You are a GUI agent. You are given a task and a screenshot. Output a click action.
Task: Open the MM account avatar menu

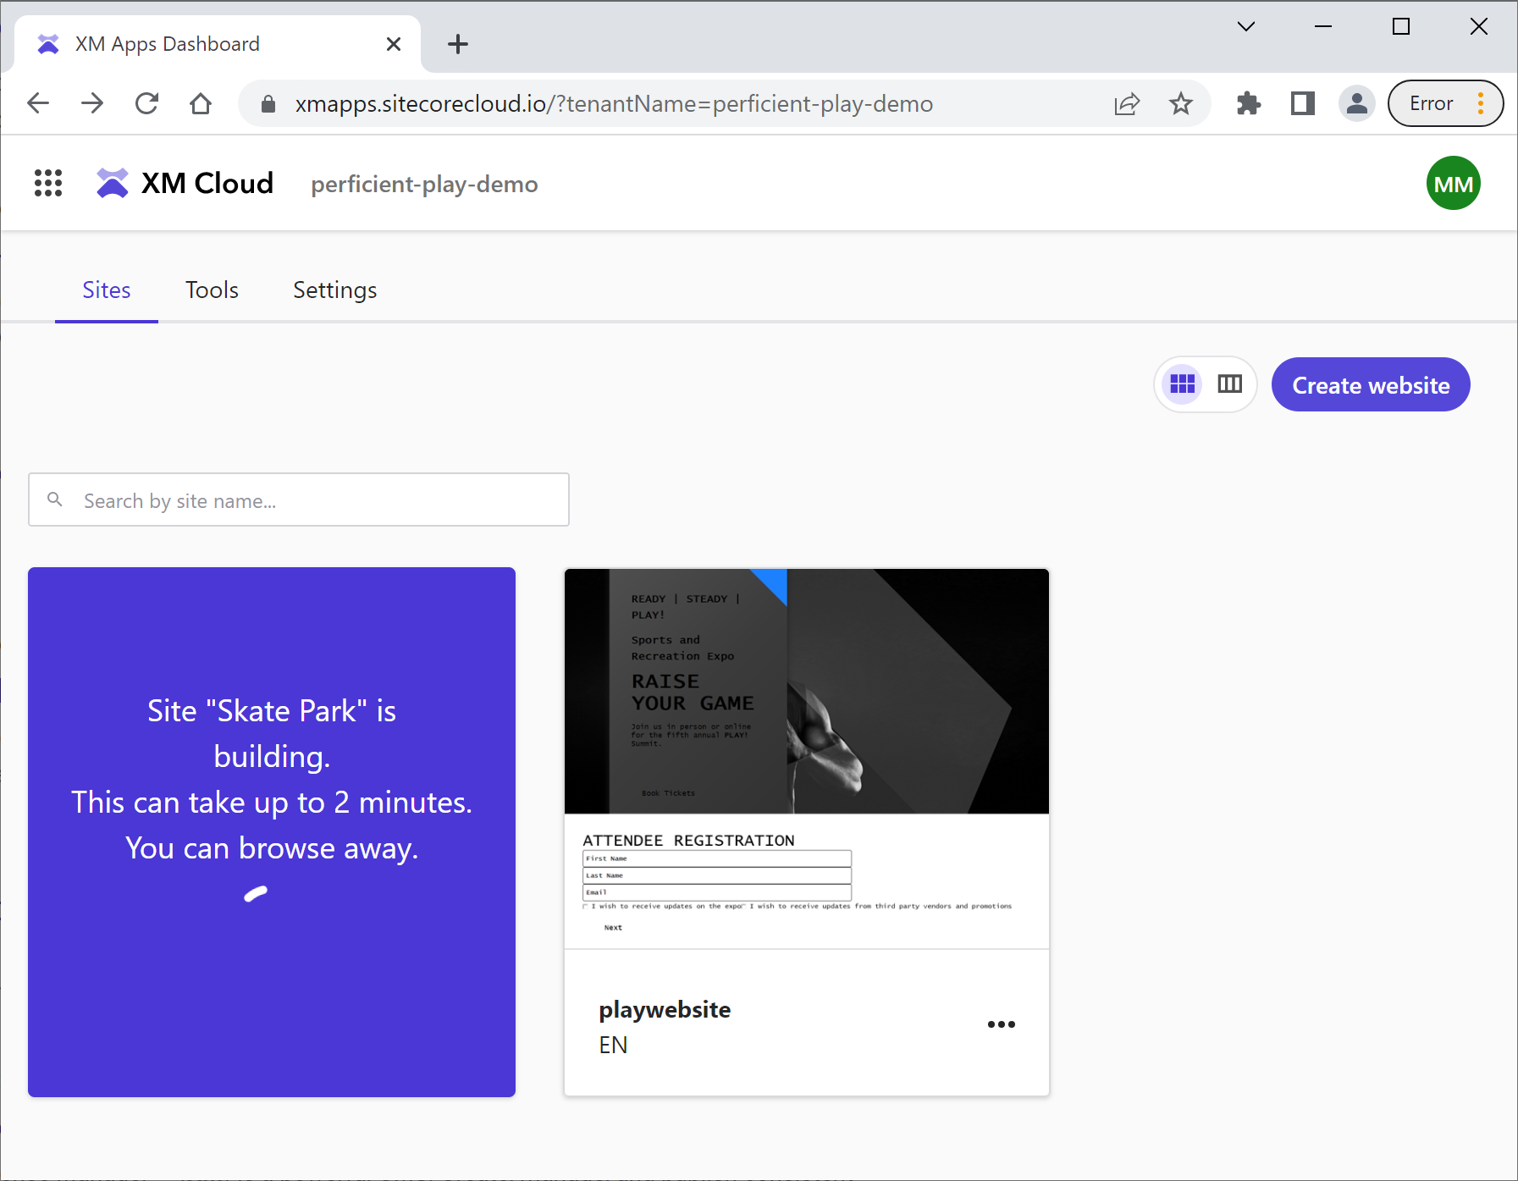[1453, 183]
